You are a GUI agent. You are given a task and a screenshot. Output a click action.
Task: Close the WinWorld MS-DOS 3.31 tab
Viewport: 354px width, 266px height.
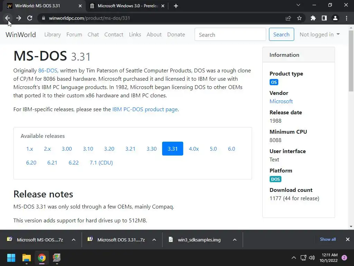(x=80, y=6)
